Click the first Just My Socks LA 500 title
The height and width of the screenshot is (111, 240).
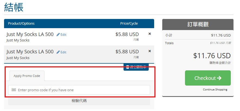point(30,34)
